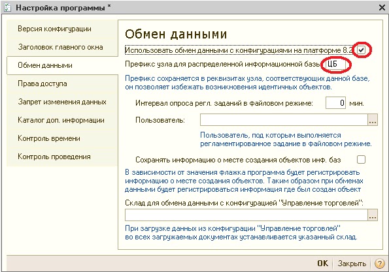Click the settings window title icon
The width and height of the screenshot is (389, 272).
click(x=7, y=7)
